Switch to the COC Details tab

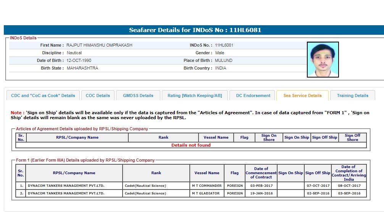click(x=98, y=95)
